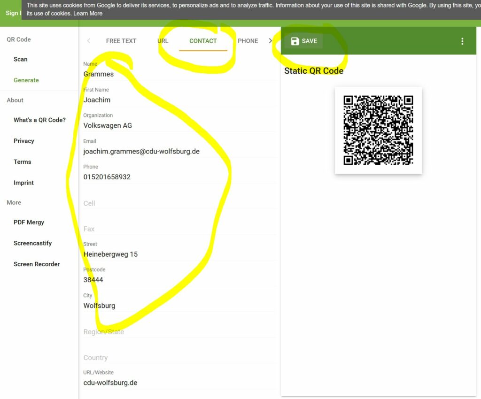Click the QR Code sidebar section header

point(19,39)
